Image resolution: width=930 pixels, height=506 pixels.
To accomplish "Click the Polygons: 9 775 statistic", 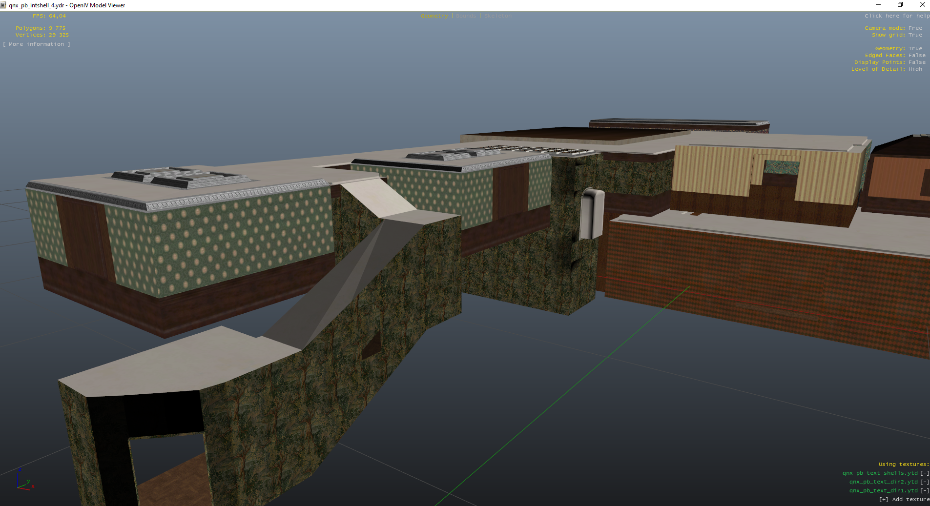I will 41,28.
